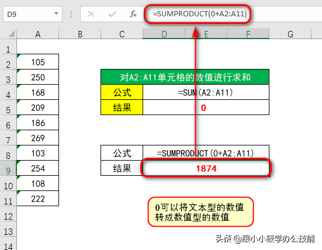
Task: Select the row 13 header
Action: point(8,229)
